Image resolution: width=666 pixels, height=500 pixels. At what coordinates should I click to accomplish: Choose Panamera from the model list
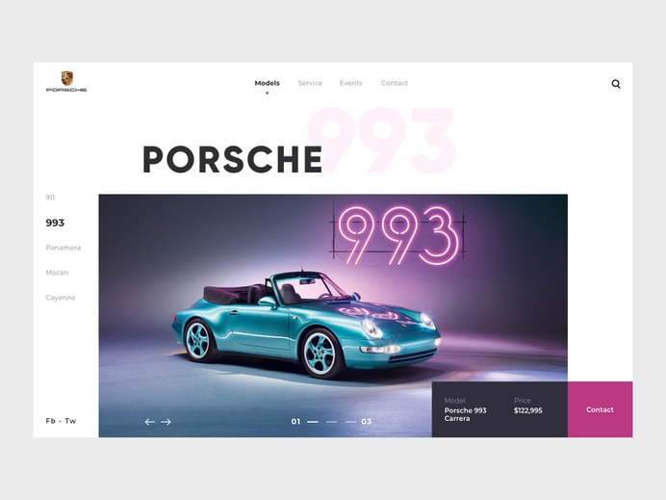[x=64, y=248]
